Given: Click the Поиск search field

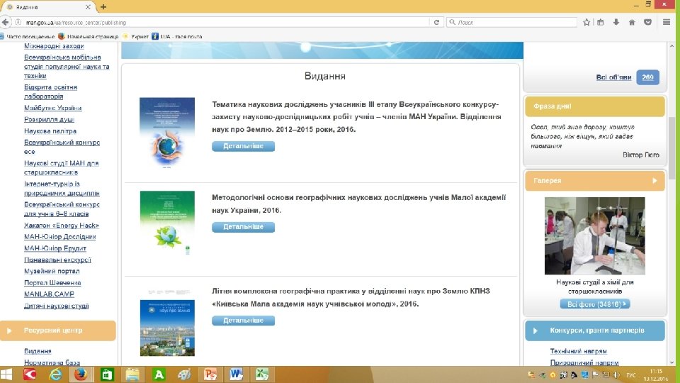Looking at the screenshot, I should pyautogui.click(x=511, y=22).
